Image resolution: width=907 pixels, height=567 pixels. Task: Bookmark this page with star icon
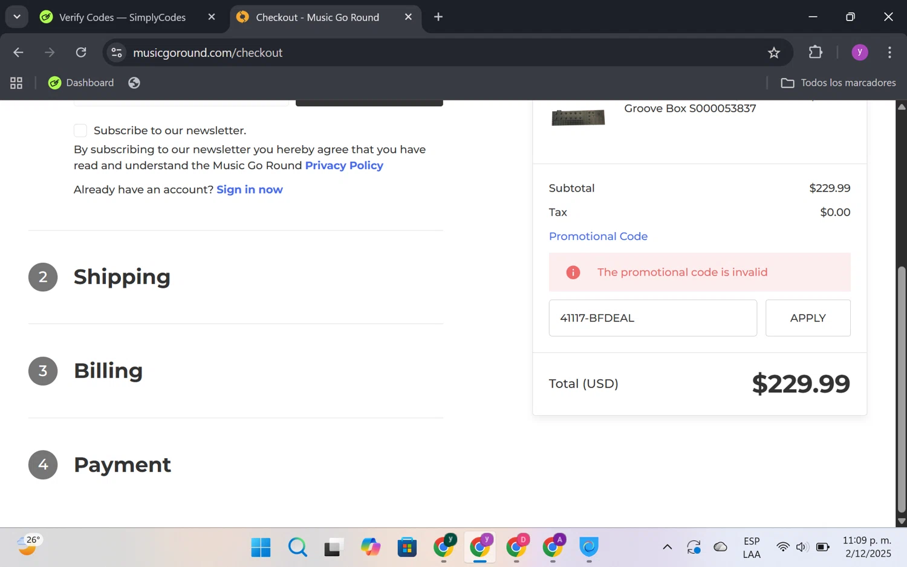point(774,53)
